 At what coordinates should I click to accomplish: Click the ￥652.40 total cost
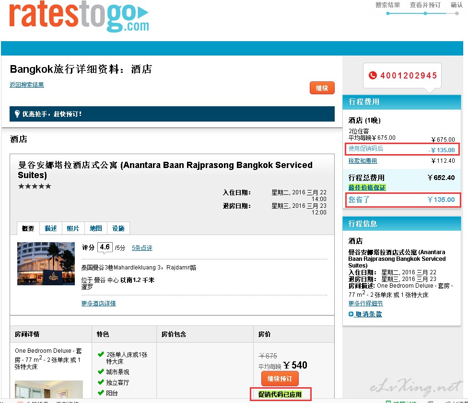(x=441, y=178)
